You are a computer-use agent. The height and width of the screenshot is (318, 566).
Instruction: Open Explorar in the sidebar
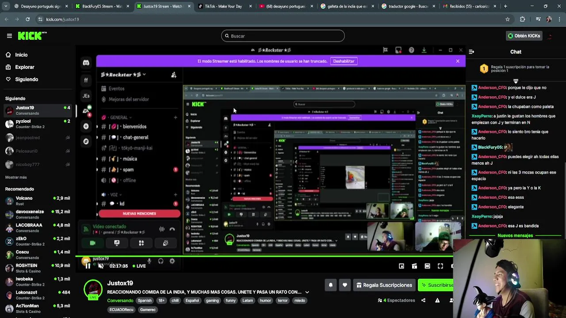coord(20,67)
